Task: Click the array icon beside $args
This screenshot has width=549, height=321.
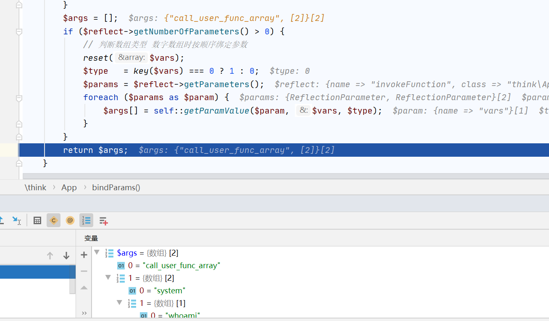Action: click(109, 253)
